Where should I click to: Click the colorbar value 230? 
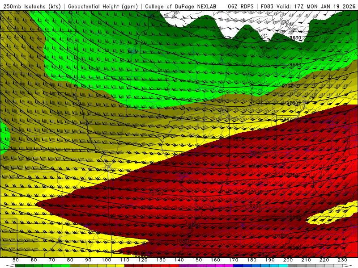tap(343, 260)
